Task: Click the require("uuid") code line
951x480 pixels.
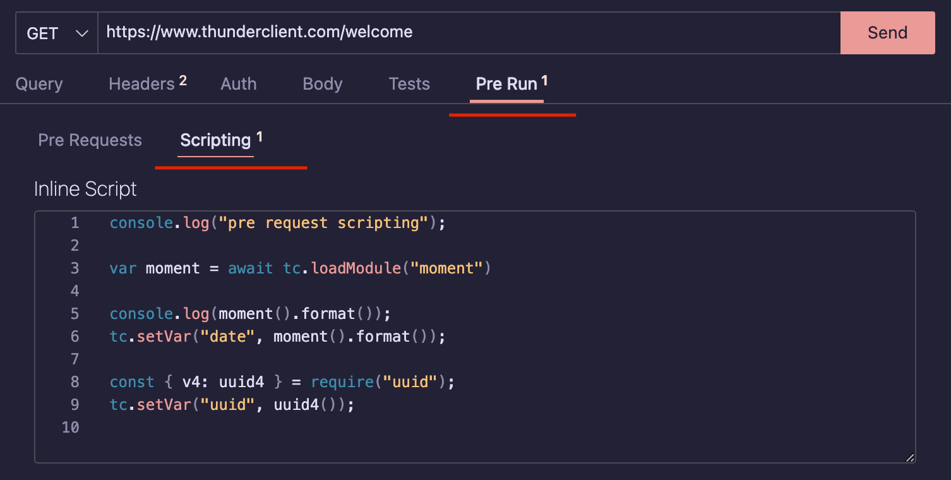Action: (282, 382)
